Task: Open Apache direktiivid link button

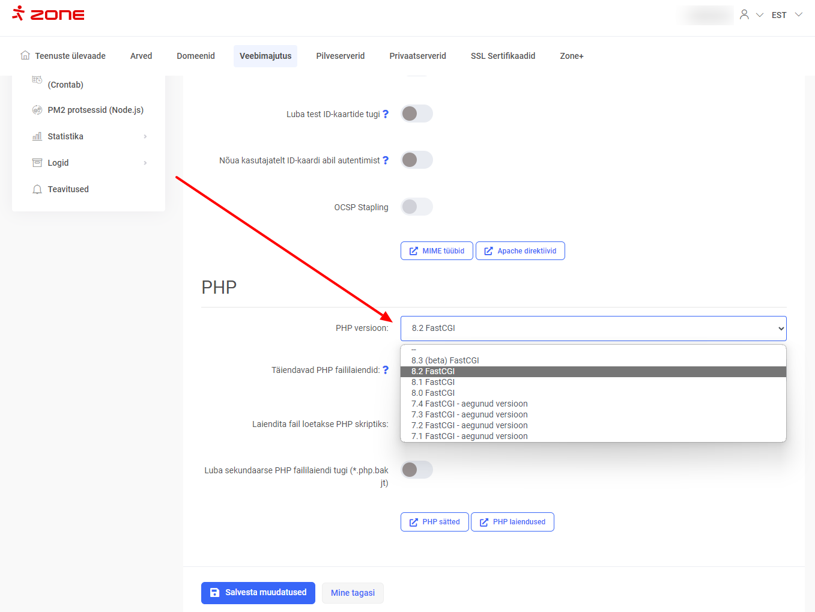Action: point(520,251)
